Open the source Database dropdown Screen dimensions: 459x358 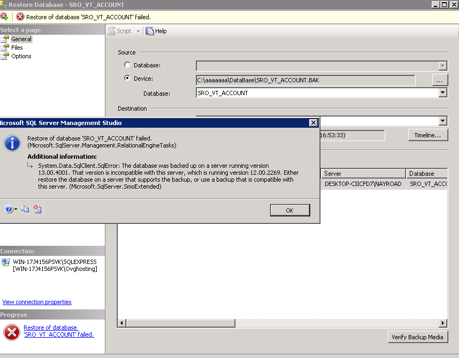[x=442, y=66]
